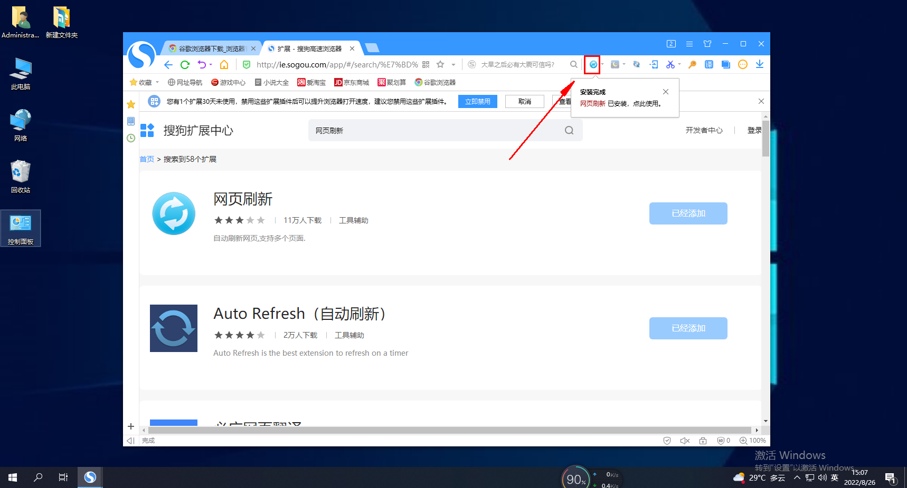Screen dimensions: 907x488
Task: Toggle the status bar page mute speaker
Action: (685, 441)
